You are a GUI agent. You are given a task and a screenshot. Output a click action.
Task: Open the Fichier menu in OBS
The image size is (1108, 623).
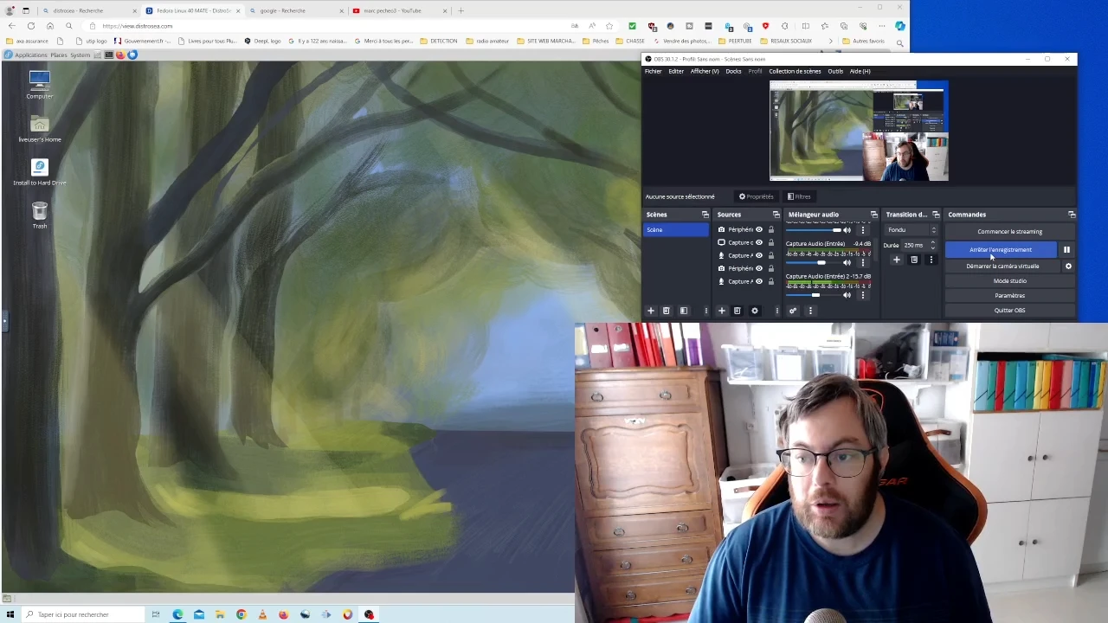[x=654, y=72]
